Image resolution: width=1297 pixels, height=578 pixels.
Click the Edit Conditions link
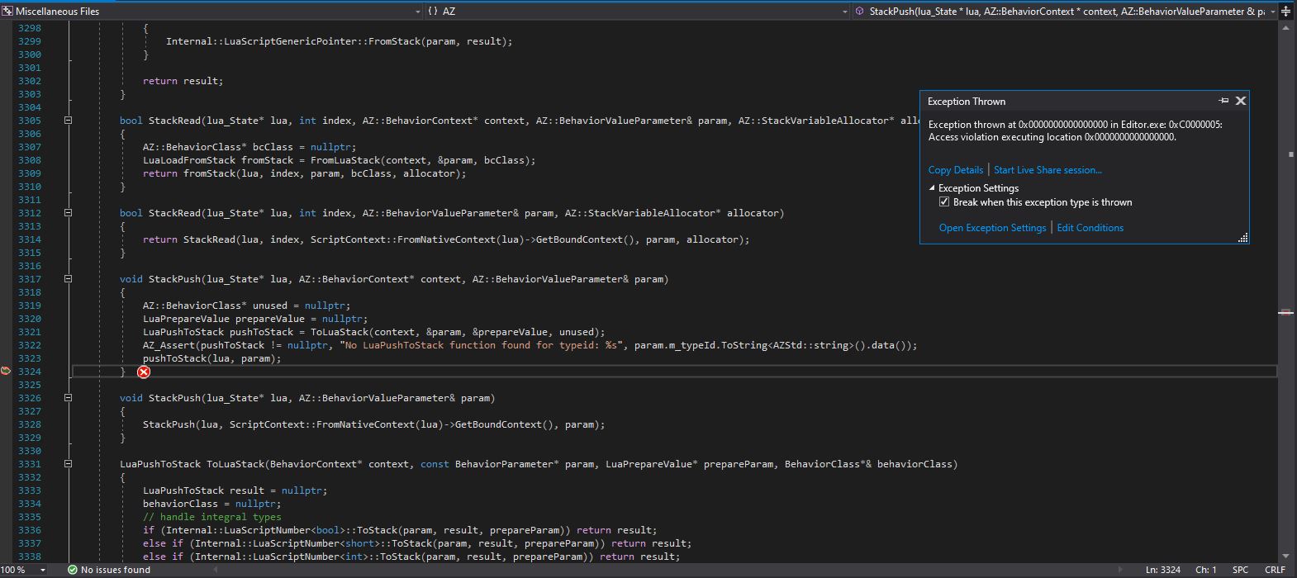click(1090, 228)
